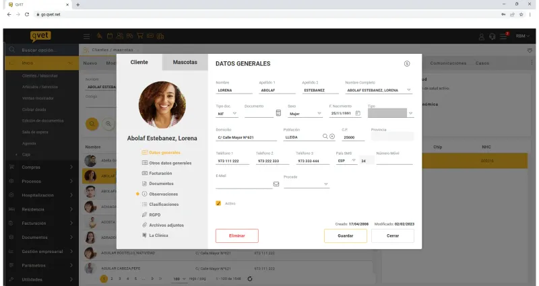Click the document calculator icon beside Documento

coord(278,113)
